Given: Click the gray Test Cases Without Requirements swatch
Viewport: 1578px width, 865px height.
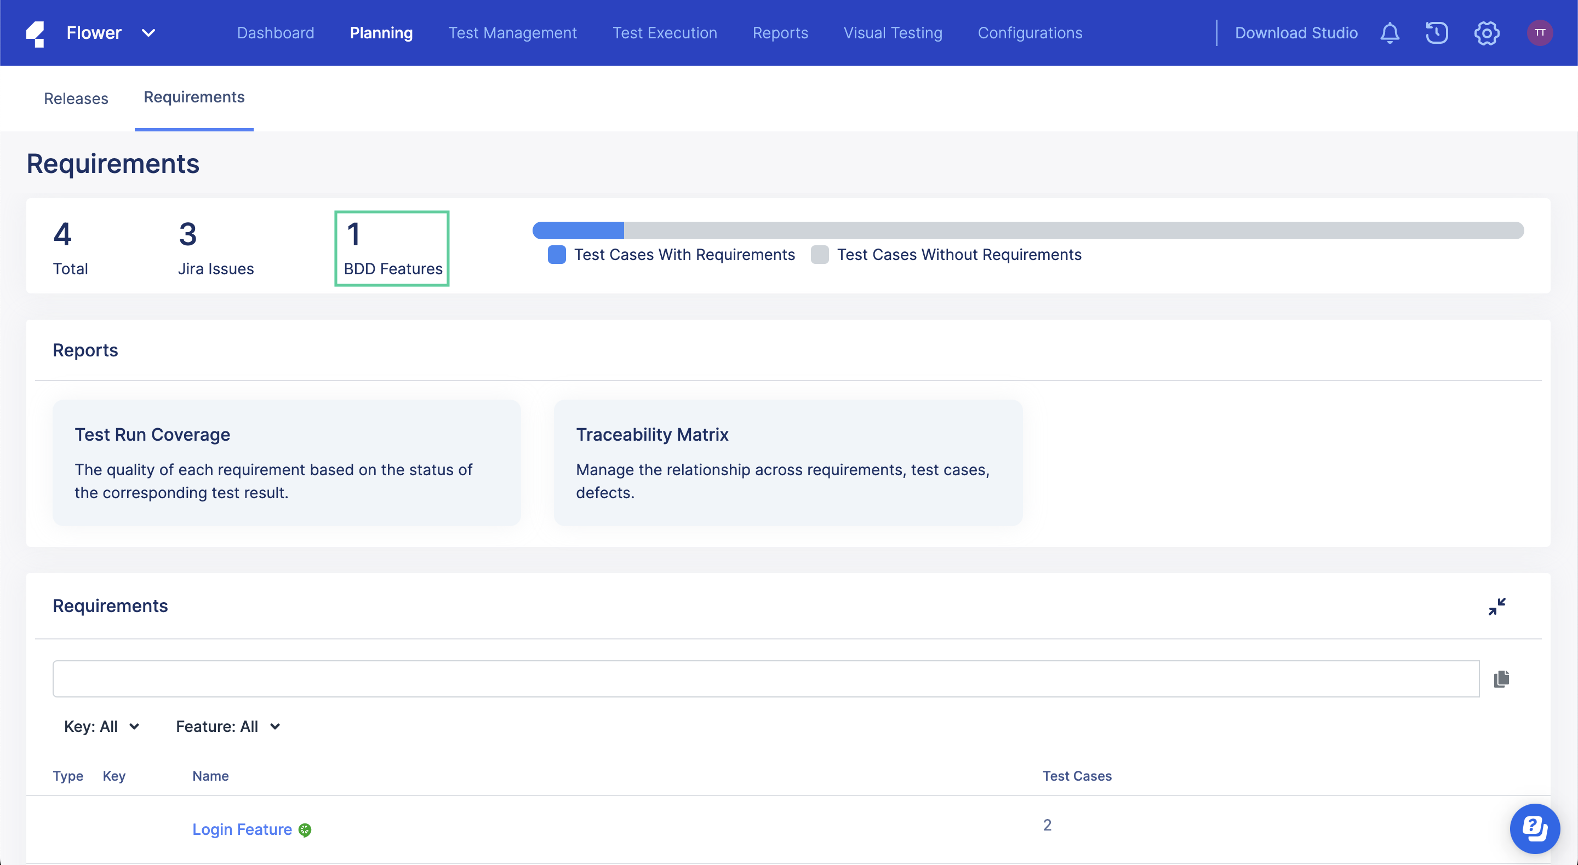Looking at the screenshot, I should 820,255.
